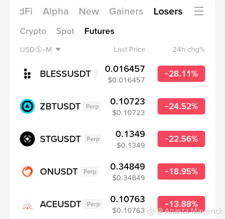The height and width of the screenshot is (219, 225).
Task: Open the ONUSDT Perp contract row
Action: [x=112, y=171]
